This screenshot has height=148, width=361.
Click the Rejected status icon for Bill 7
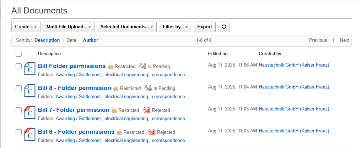146,110
